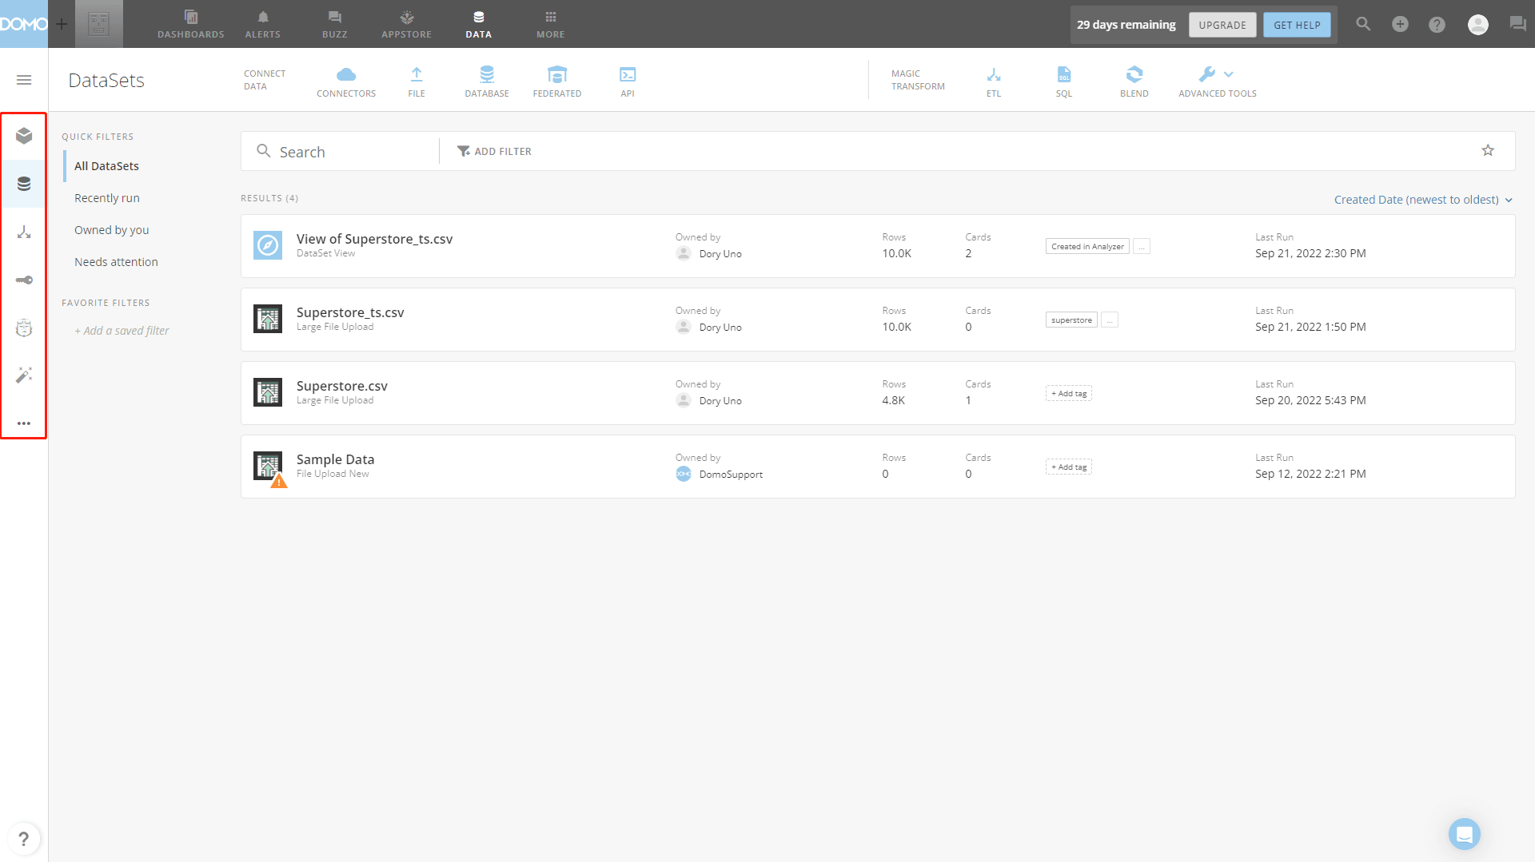
Task: Open the magic wand icon in sidebar
Action: click(24, 375)
